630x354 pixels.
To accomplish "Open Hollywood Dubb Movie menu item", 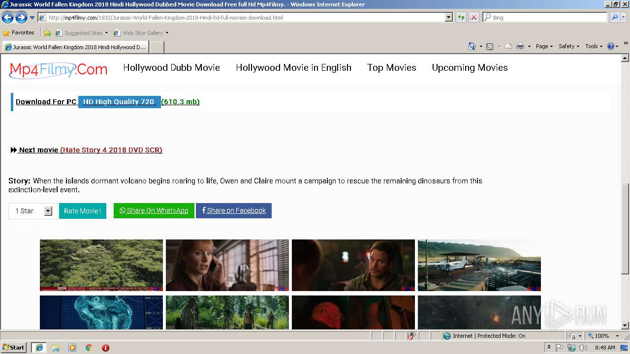I will pyautogui.click(x=171, y=68).
